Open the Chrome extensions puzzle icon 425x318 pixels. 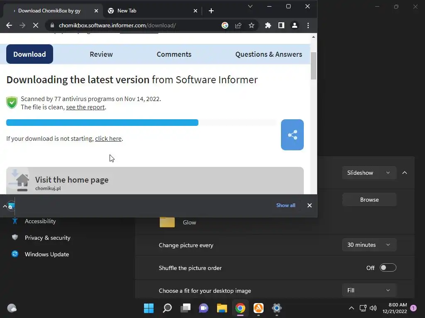pyautogui.click(x=268, y=25)
